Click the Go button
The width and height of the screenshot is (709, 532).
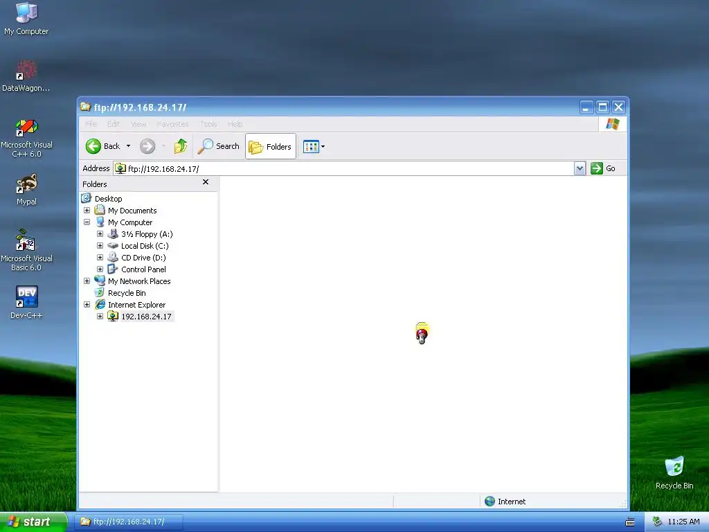click(603, 168)
